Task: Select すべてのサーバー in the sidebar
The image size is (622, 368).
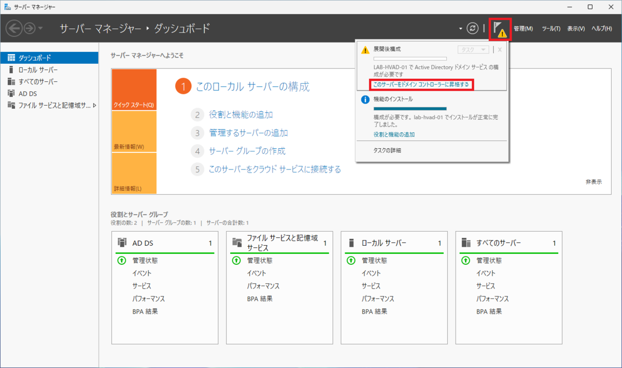Action: coord(49,81)
